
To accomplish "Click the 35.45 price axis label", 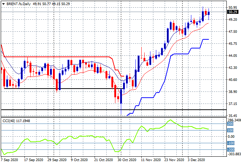I will point(233,116).
